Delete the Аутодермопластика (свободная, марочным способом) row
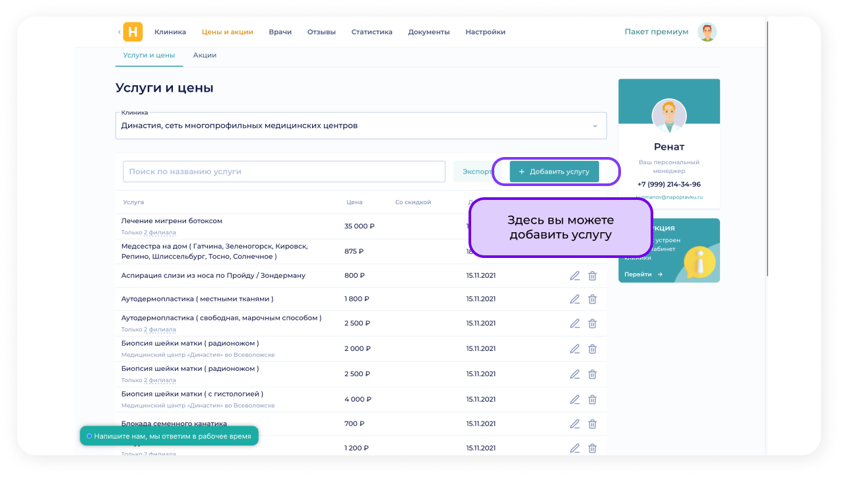842x477 pixels. (593, 323)
